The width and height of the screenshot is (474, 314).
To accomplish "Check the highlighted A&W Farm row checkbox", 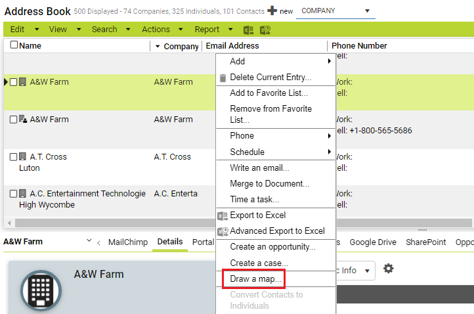I will pos(13,82).
